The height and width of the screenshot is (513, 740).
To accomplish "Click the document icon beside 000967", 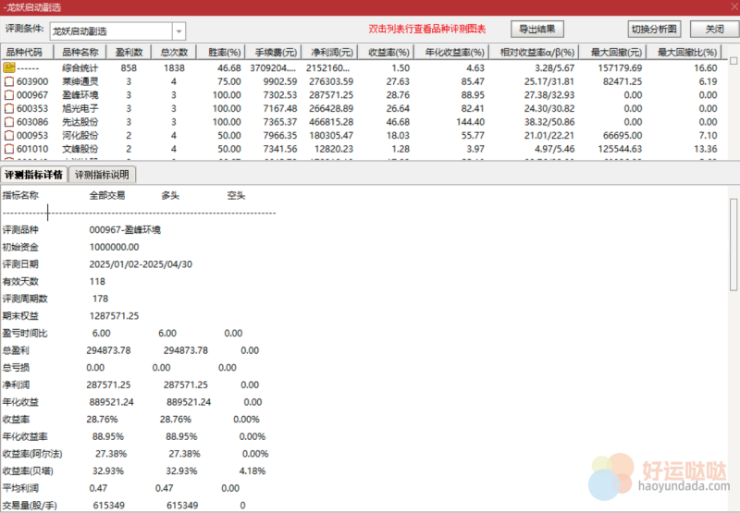I will (9, 95).
